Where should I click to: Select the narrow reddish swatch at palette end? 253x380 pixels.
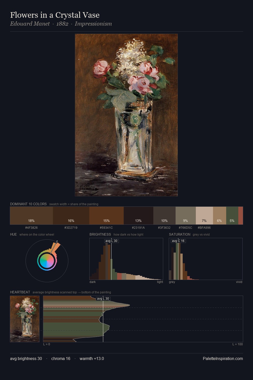pos(241,216)
